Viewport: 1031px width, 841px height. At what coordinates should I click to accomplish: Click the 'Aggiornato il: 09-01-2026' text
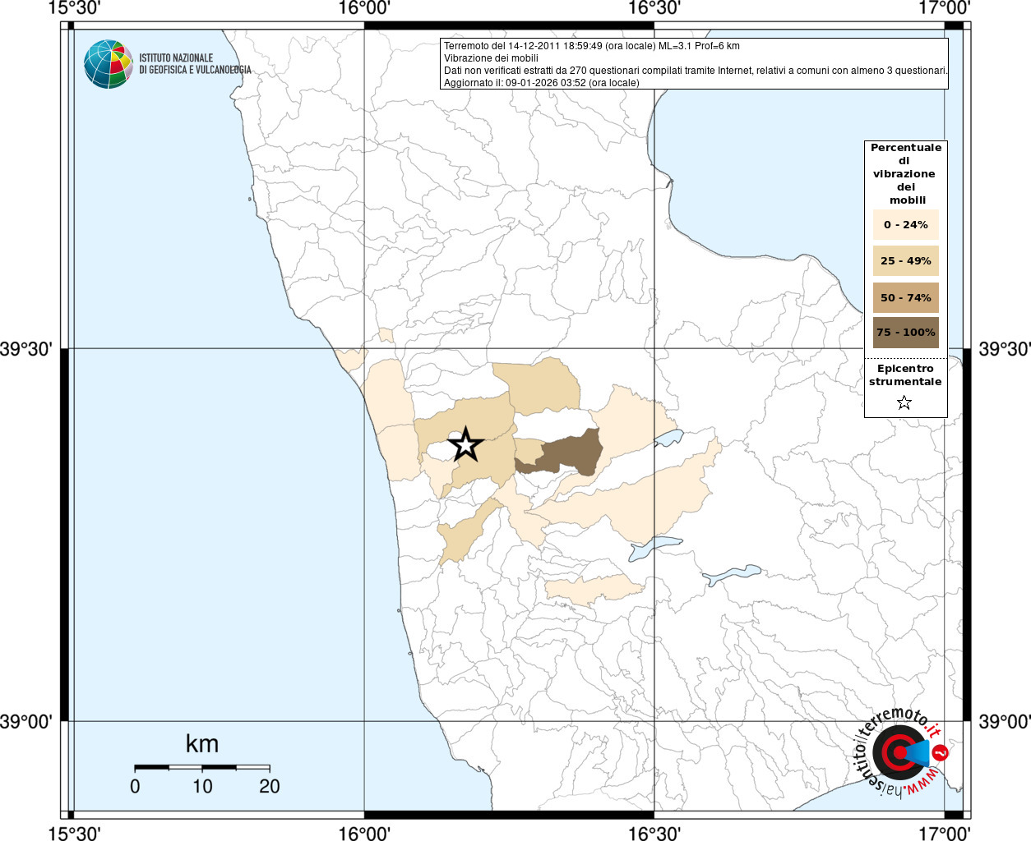coord(541,83)
